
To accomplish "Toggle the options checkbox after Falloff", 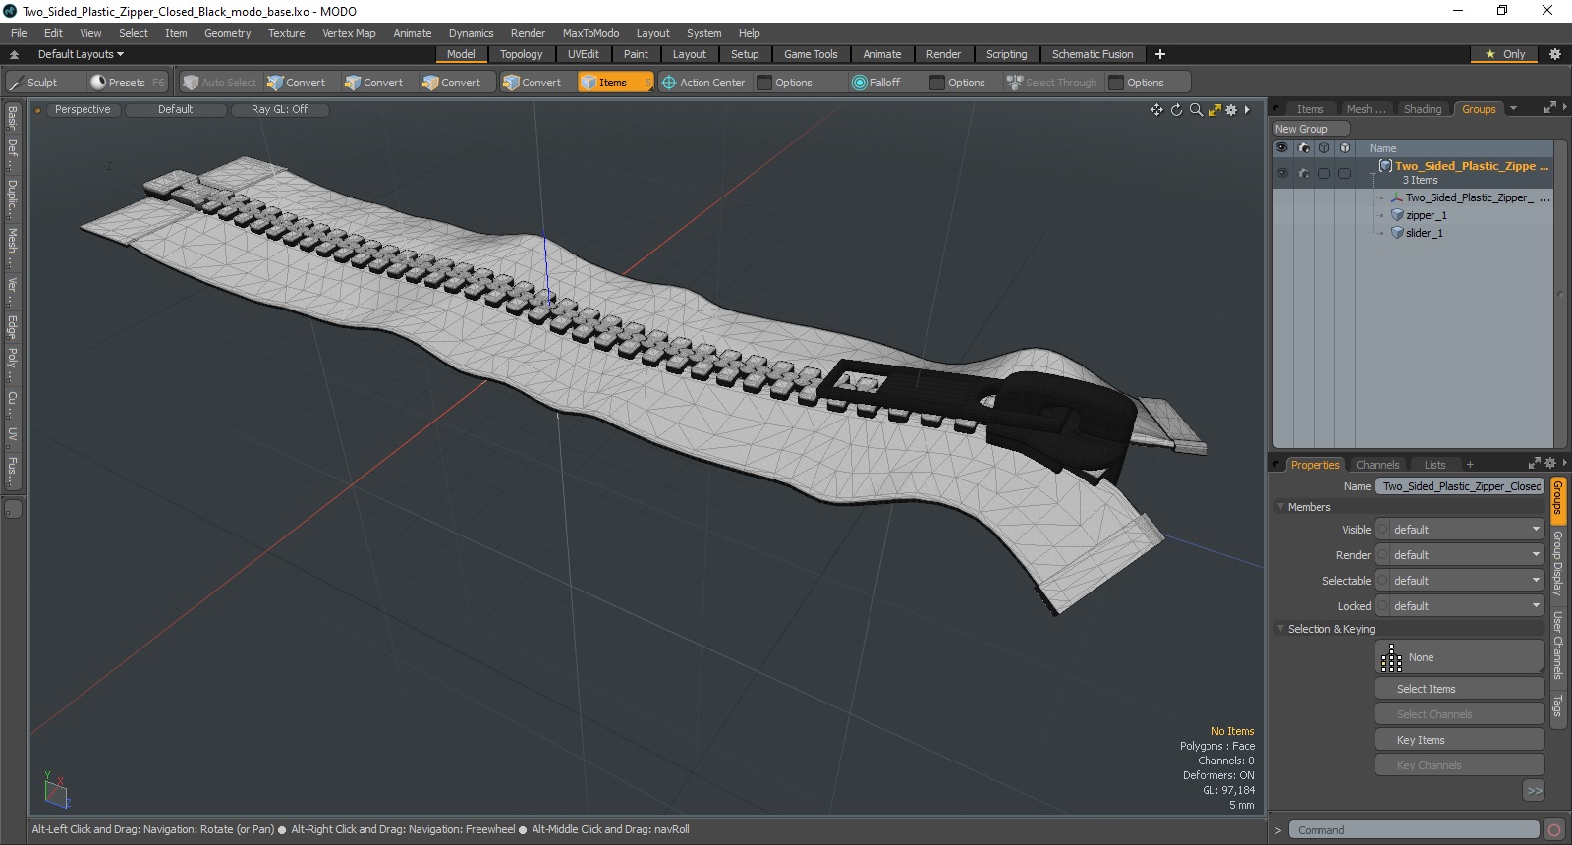I will coord(936,83).
